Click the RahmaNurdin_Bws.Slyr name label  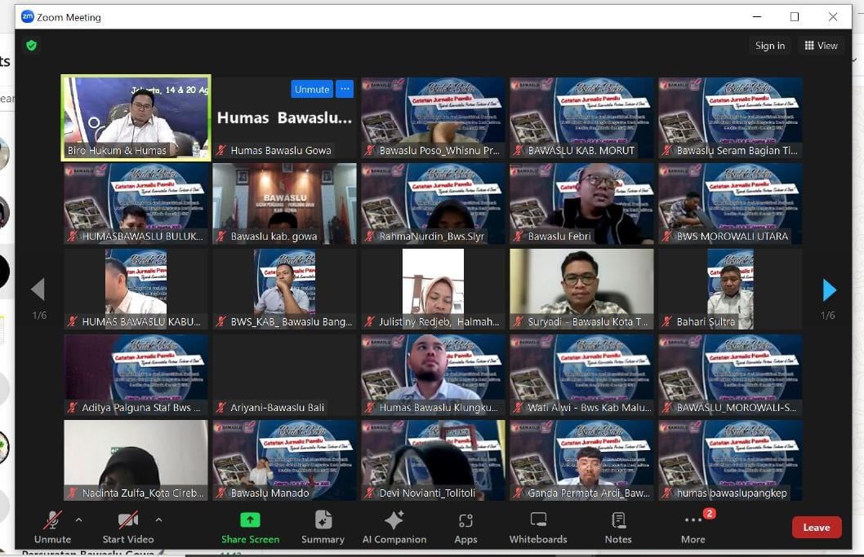(431, 237)
